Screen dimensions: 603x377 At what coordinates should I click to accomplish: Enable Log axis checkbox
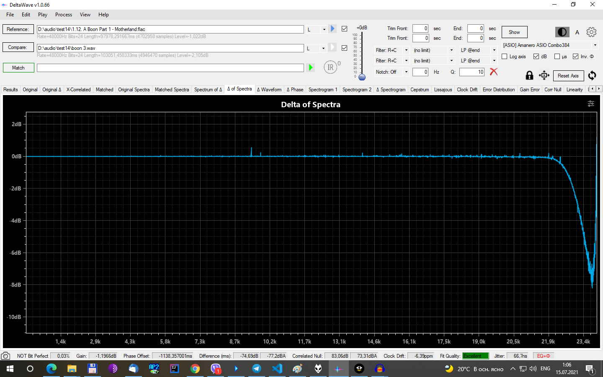(x=504, y=56)
